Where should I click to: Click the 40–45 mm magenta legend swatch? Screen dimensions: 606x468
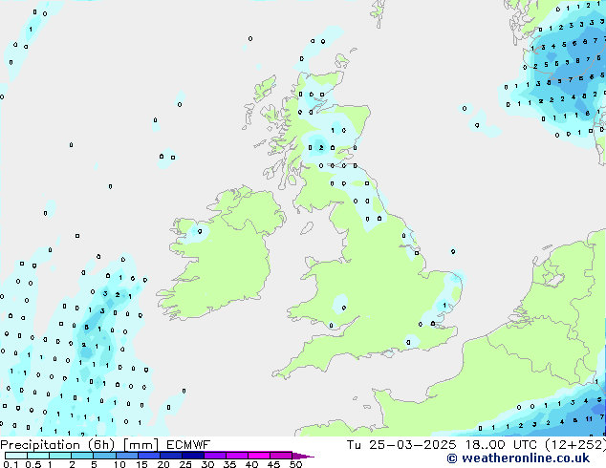click(x=259, y=456)
